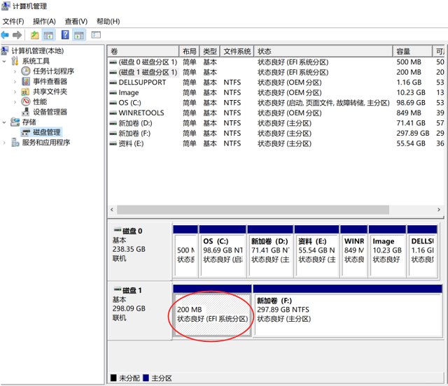Collapse the 存储 tree node
The width and height of the screenshot is (448, 386).
point(4,122)
